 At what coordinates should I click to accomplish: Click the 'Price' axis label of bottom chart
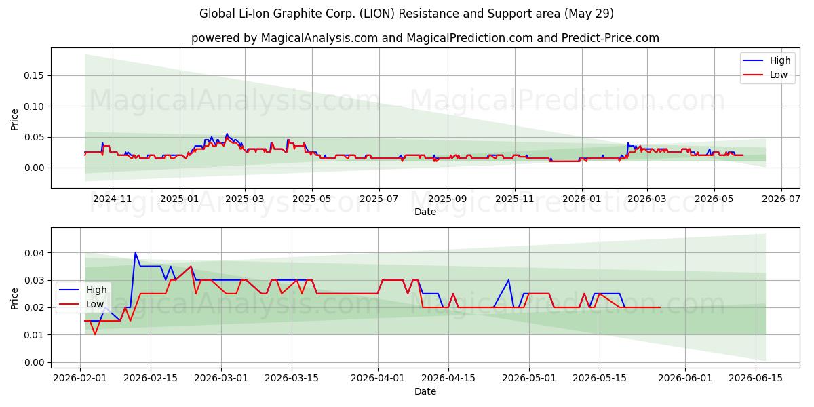(x=15, y=297)
